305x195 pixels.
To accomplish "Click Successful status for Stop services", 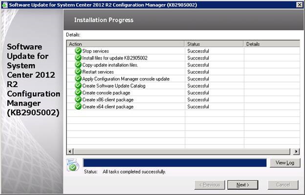I will pos(198,51).
